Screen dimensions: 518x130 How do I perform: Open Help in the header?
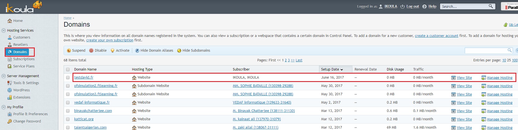point(432,6)
